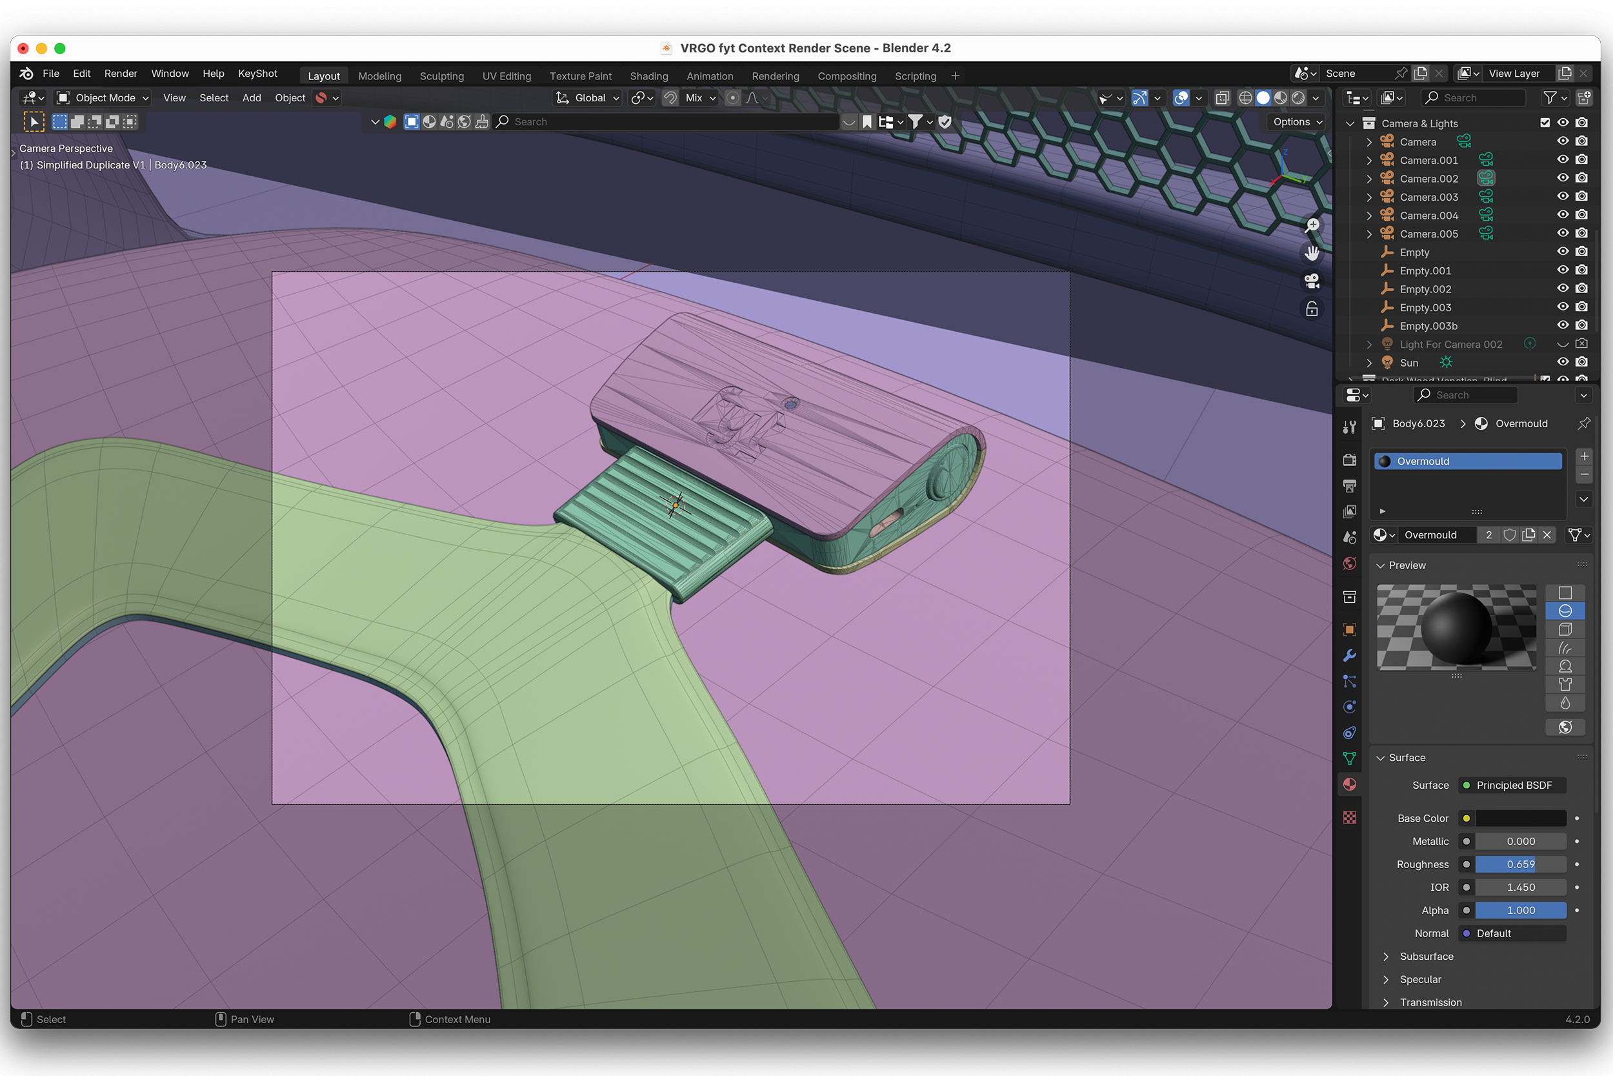Open the Output properties tab

[x=1349, y=486]
